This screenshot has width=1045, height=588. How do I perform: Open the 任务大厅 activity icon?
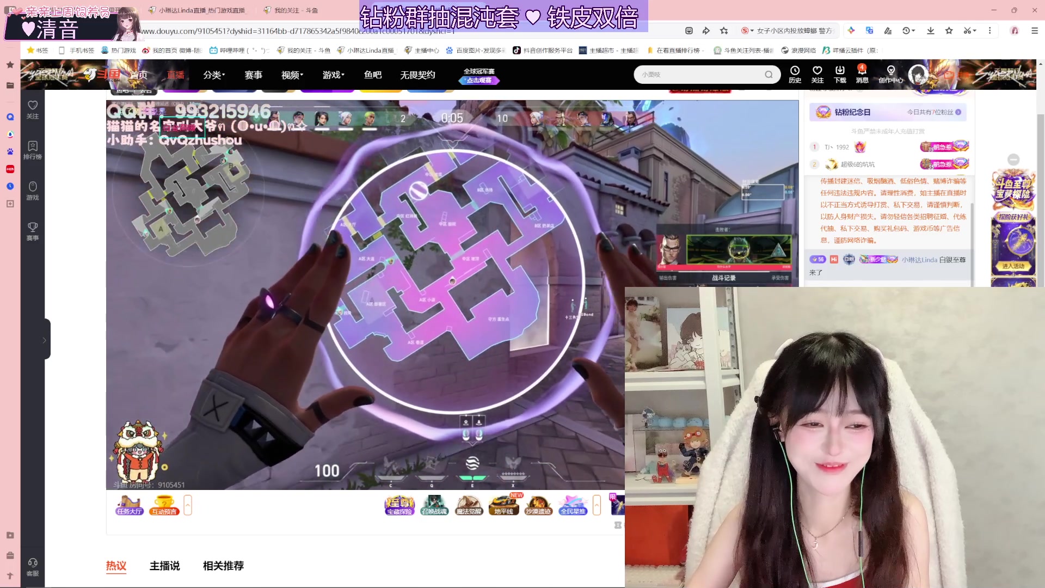[x=130, y=505]
